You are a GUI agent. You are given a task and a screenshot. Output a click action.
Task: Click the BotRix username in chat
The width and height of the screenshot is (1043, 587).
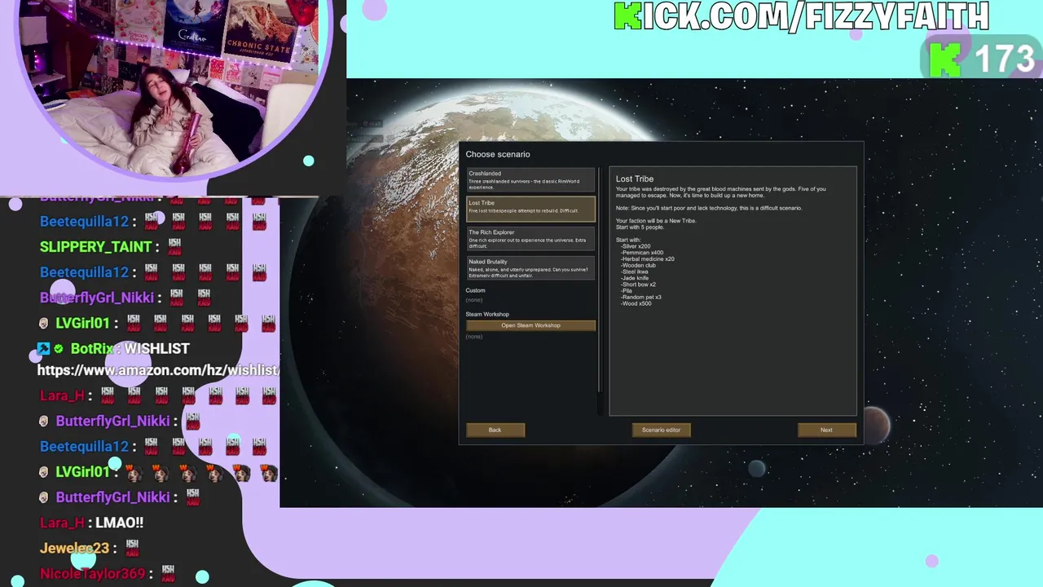(91, 348)
